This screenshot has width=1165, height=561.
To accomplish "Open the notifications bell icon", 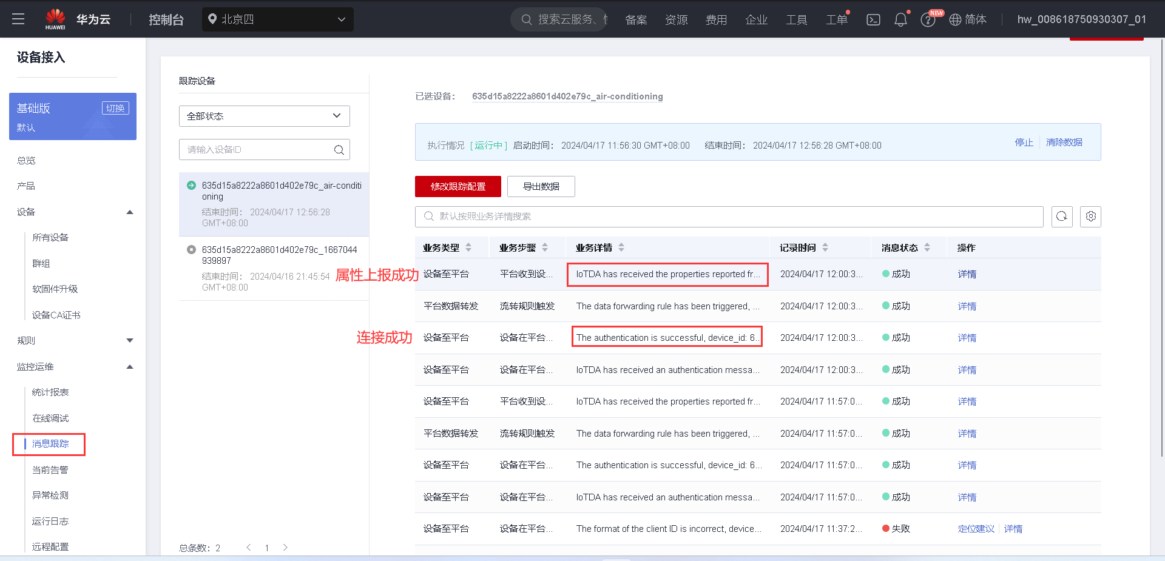I will pos(900,19).
